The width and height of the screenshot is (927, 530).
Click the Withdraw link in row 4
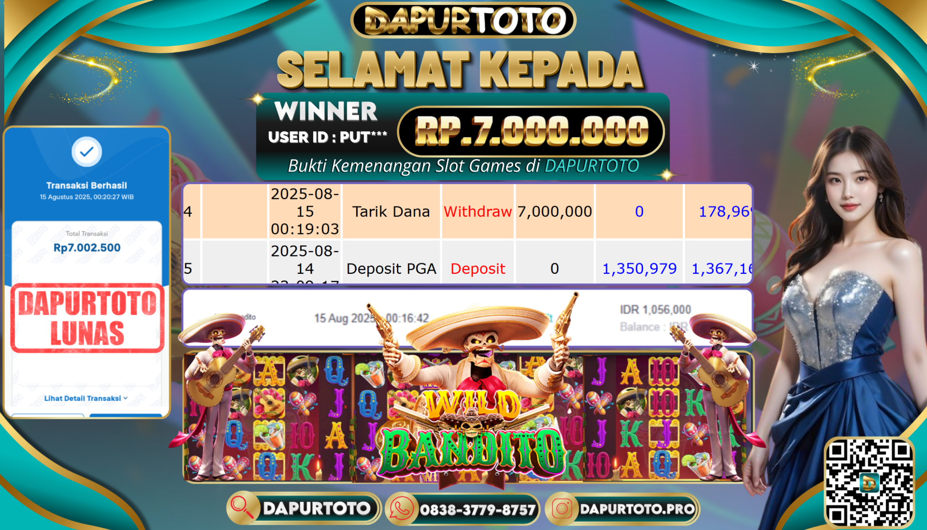click(x=478, y=212)
